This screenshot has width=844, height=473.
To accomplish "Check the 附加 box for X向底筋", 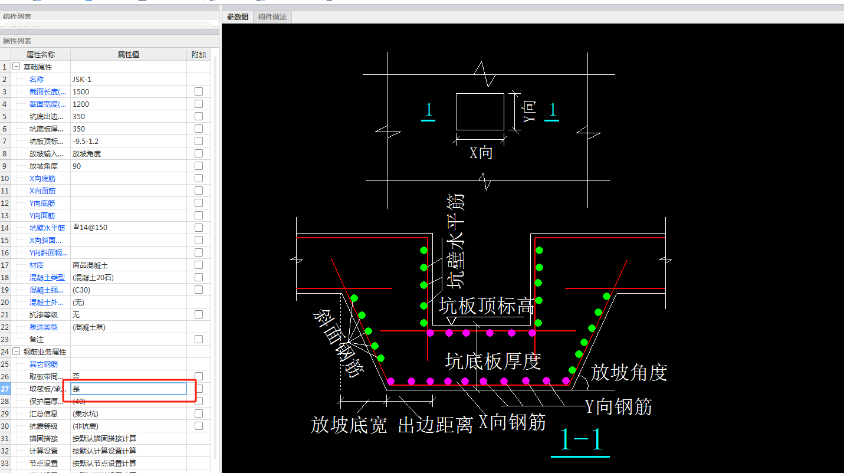I will (x=199, y=178).
